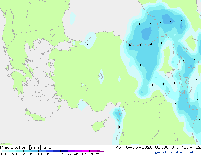Pick the 15–20 mm royal blue legend swatch
Image resolution: width=201 pixels, height=155 pixels.
tap(49, 151)
